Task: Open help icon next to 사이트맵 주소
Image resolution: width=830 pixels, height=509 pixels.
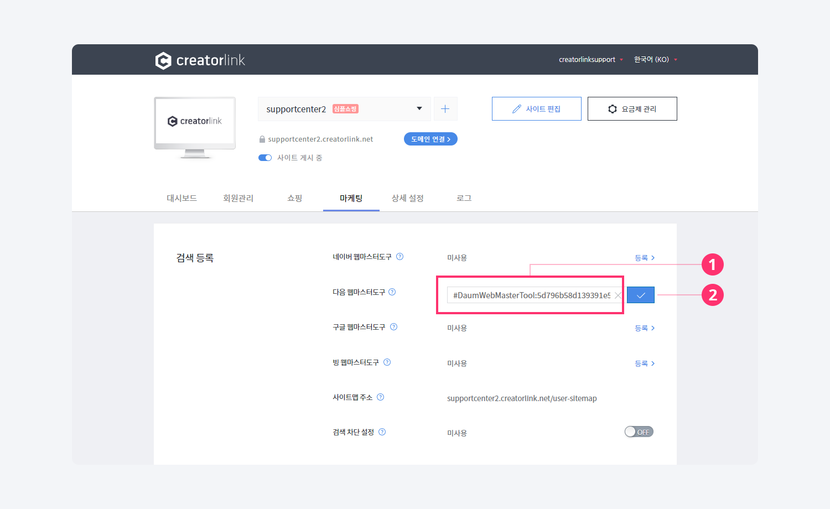Action: click(x=381, y=397)
